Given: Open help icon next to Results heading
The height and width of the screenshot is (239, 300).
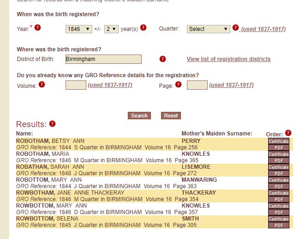Looking at the screenshot, I should [x=53, y=123].
